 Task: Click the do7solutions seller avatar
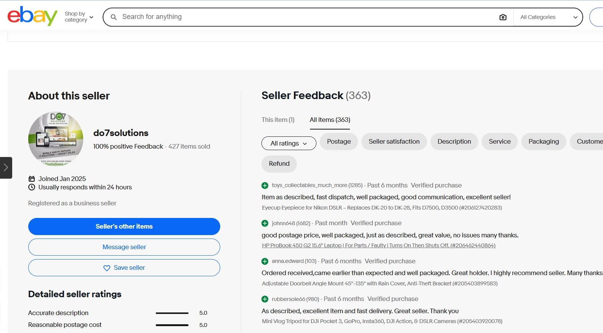56,139
